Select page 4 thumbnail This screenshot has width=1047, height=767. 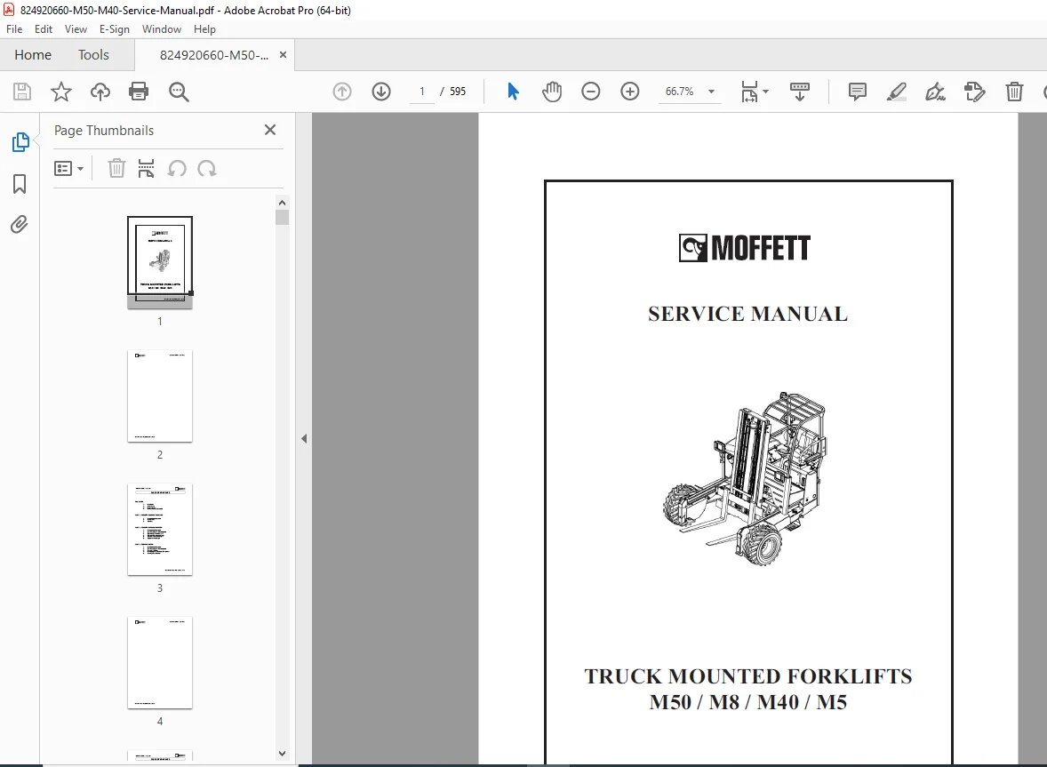coord(160,663)
